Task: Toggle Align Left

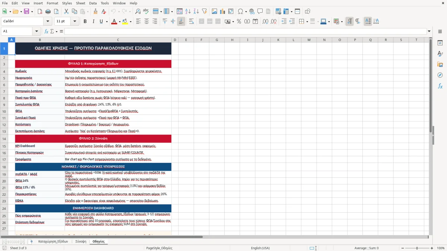Action: pos(139,22)
